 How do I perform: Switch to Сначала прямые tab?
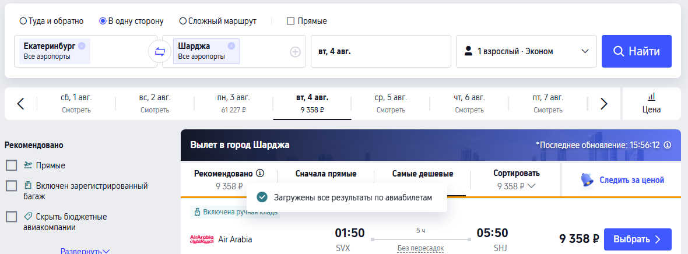(x=325, y=174)
